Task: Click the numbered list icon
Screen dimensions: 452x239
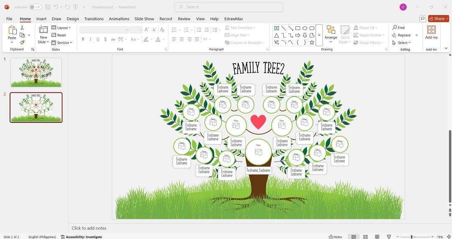Action: tap(186, 30)
